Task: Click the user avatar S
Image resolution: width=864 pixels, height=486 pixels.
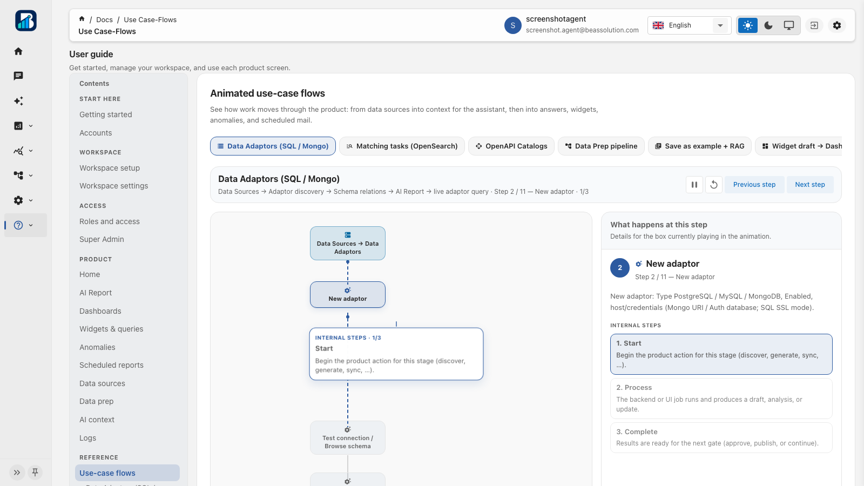Action: point(513,25)
